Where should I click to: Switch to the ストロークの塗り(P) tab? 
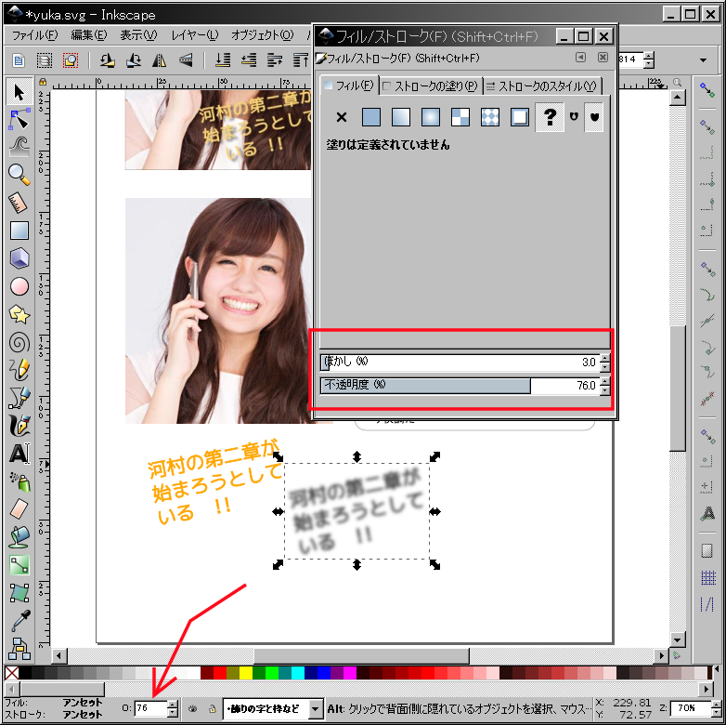(431, 86)
